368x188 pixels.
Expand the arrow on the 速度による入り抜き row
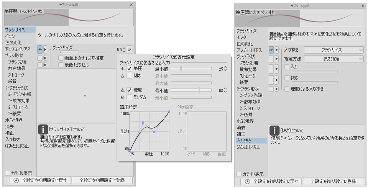[277, 89]
